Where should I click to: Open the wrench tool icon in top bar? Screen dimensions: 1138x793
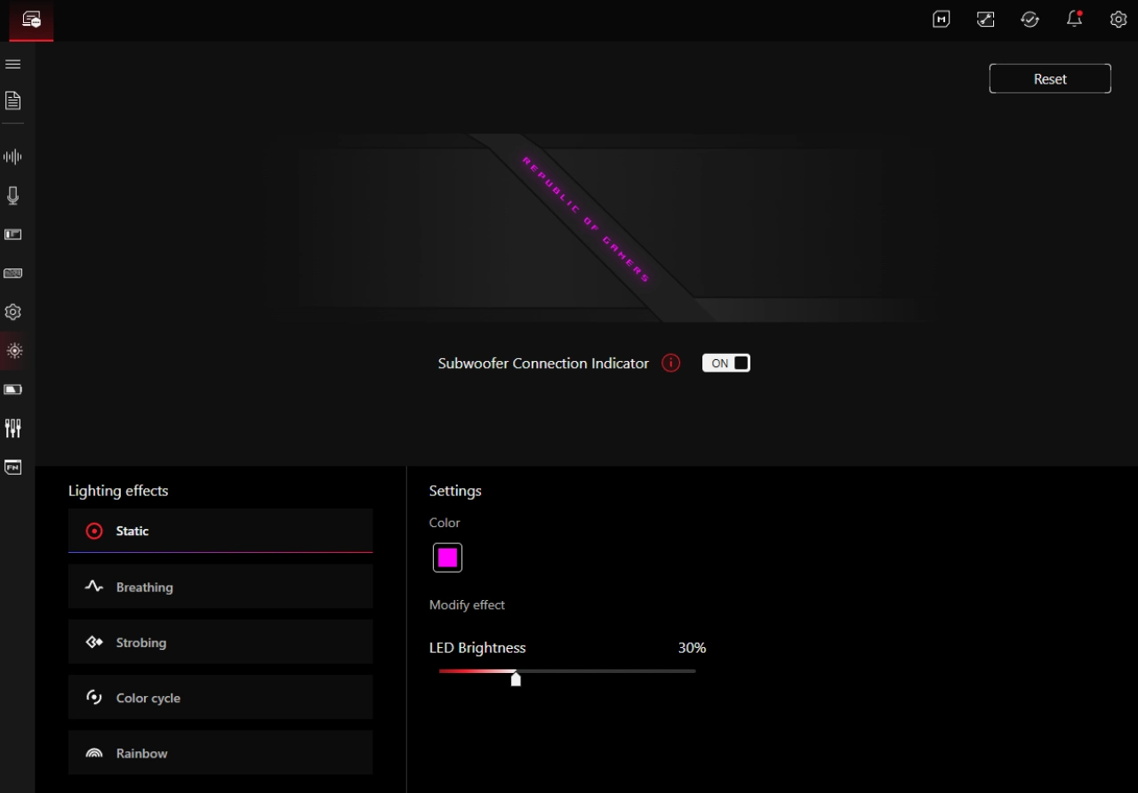pos(986,20)
